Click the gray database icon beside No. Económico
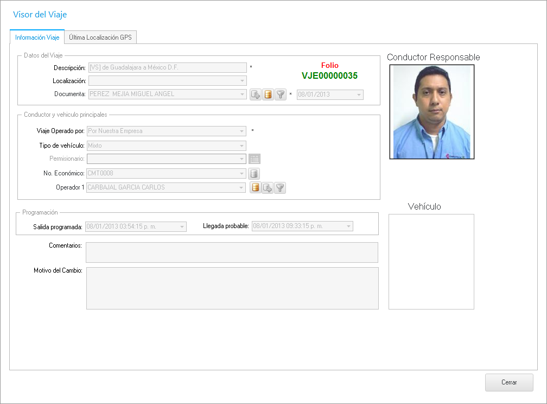Viewport: 547px width, 404px height. point(254,174)
